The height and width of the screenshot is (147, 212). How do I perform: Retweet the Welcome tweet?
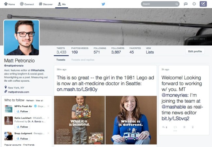175,127
